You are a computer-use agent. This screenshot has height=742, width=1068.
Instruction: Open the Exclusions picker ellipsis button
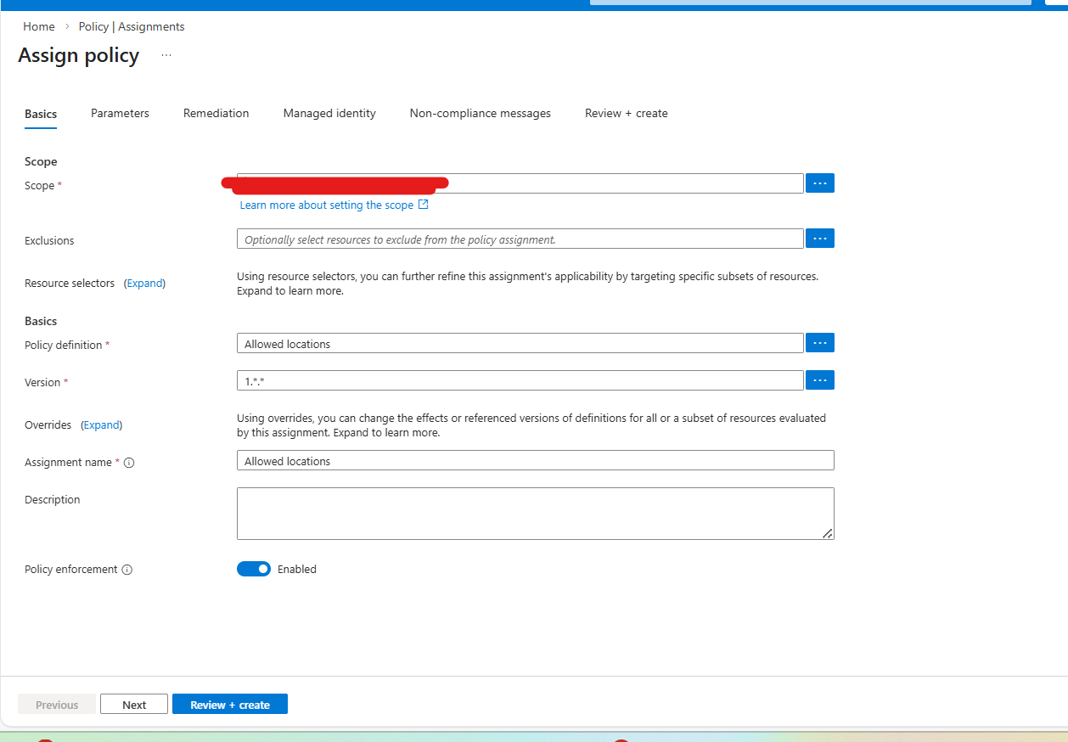pyautogui.click(x=819, y=239)
